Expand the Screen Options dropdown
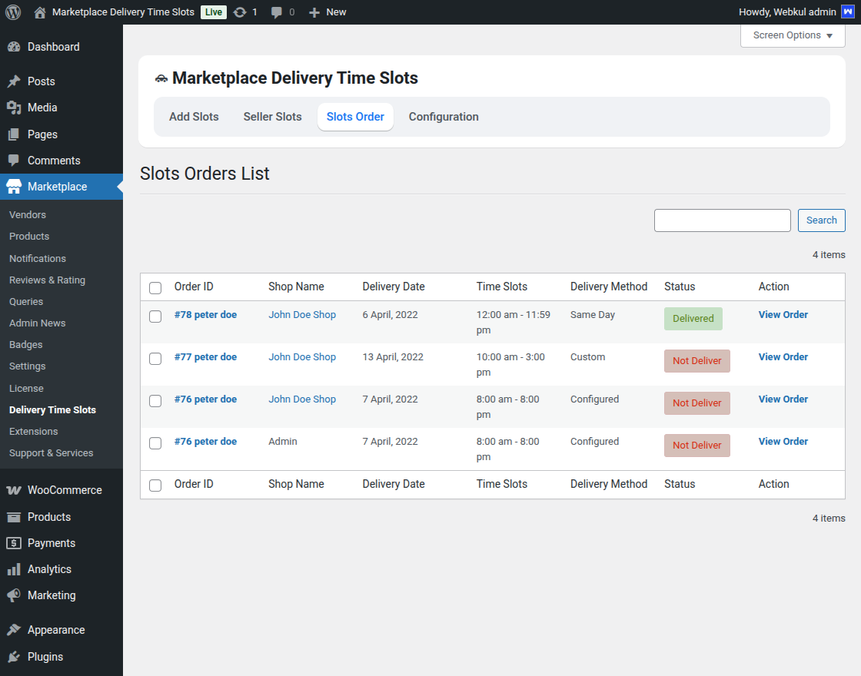This screenshot has height=676, width=861. (x=793, y=35)
